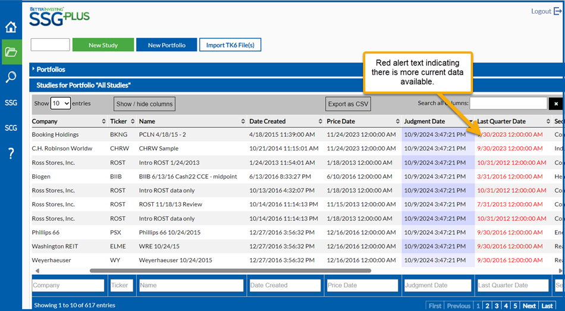565x311 pixels.
Task: Click the PSX ticker cell
Action: click(x=115, y=233)
